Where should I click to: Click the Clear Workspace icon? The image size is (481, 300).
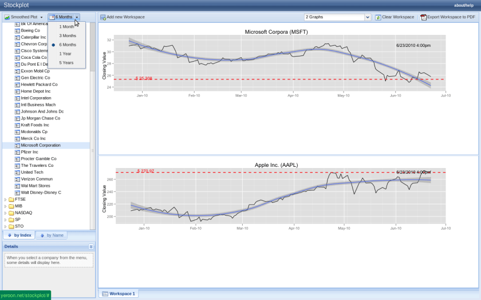[x=378, y=17]
